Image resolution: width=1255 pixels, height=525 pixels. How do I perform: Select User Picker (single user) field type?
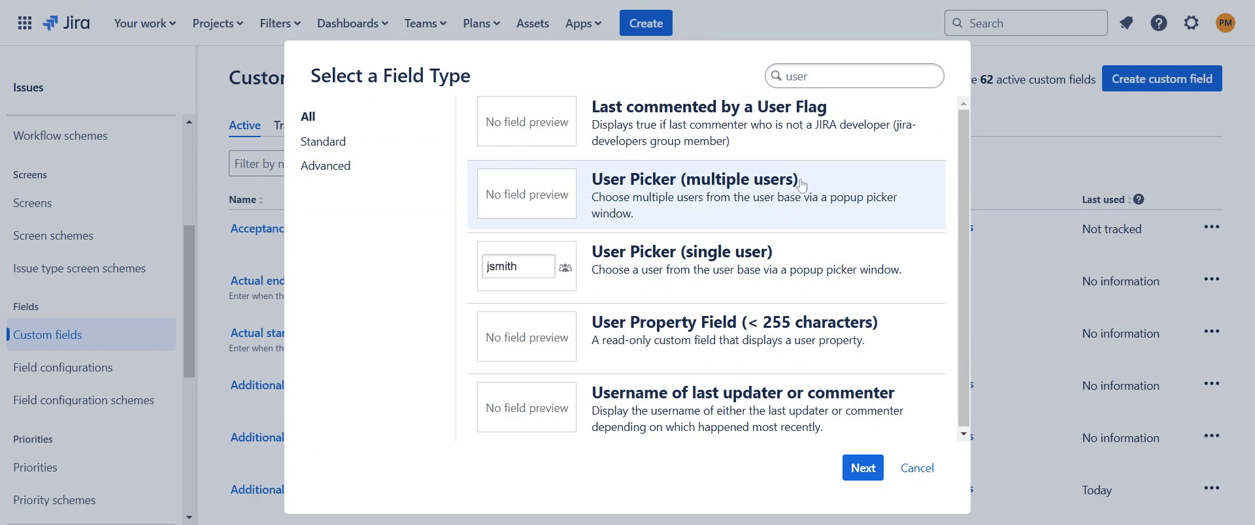click(x=706, y=267)
